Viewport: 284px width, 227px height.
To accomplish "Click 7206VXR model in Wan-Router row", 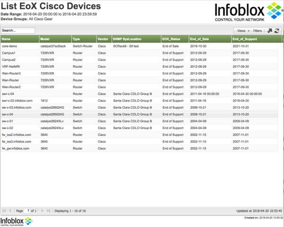I will (47, 80).
